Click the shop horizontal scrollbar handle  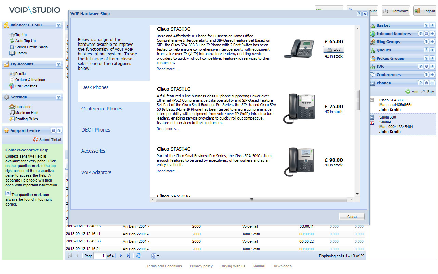tap(251, 199)
